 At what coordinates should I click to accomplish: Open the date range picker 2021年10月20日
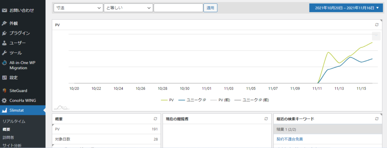point(346,8)
